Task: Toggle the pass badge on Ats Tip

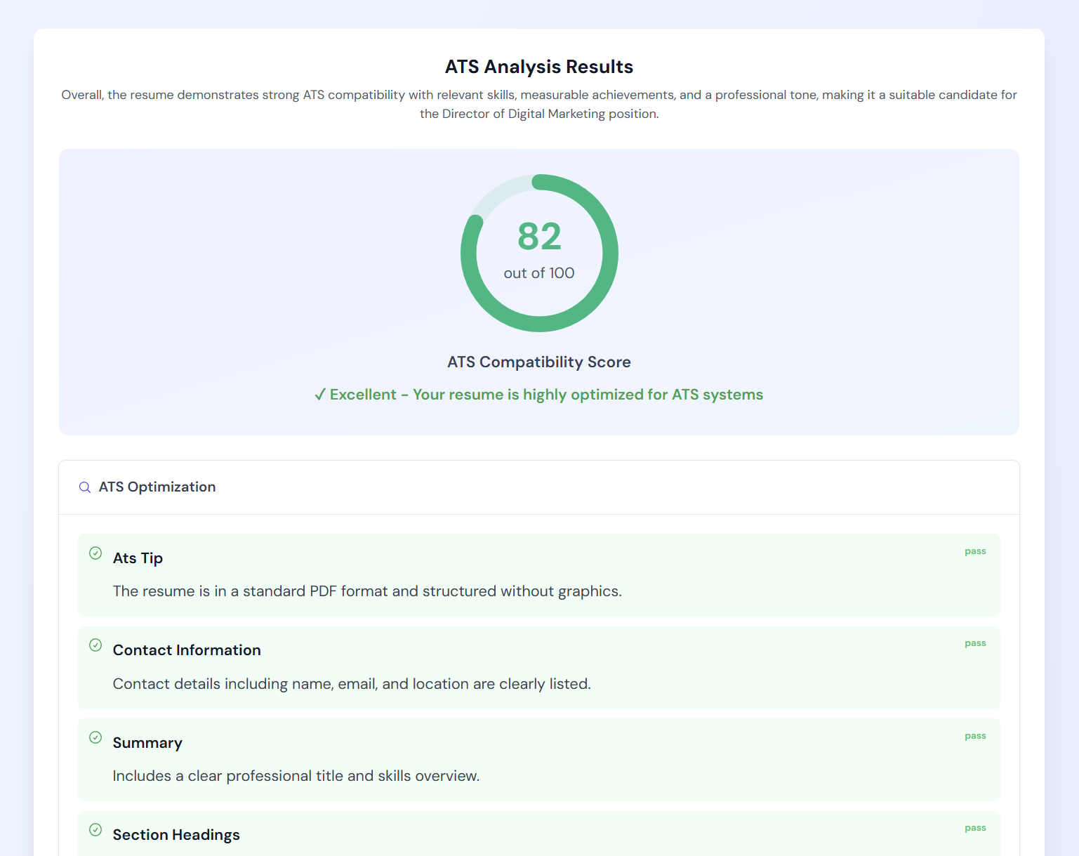Action: pos(975,551)
